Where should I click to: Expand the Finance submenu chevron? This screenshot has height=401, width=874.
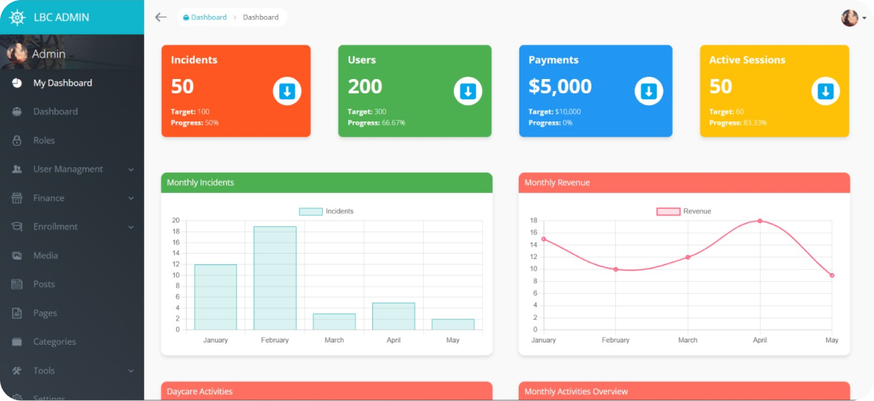[131, 198]
